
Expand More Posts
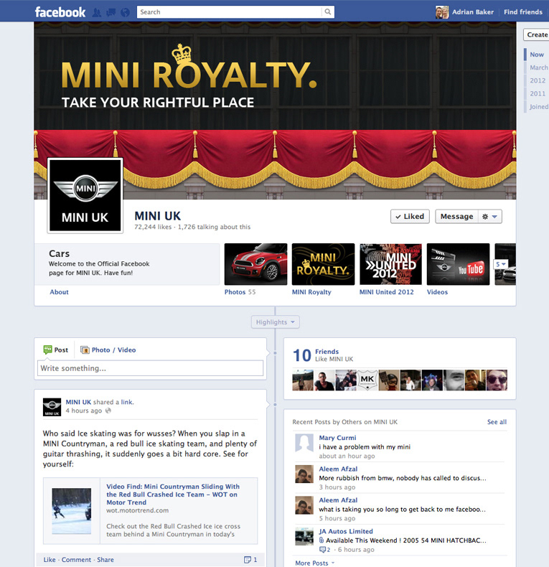(x=314, y=563)
